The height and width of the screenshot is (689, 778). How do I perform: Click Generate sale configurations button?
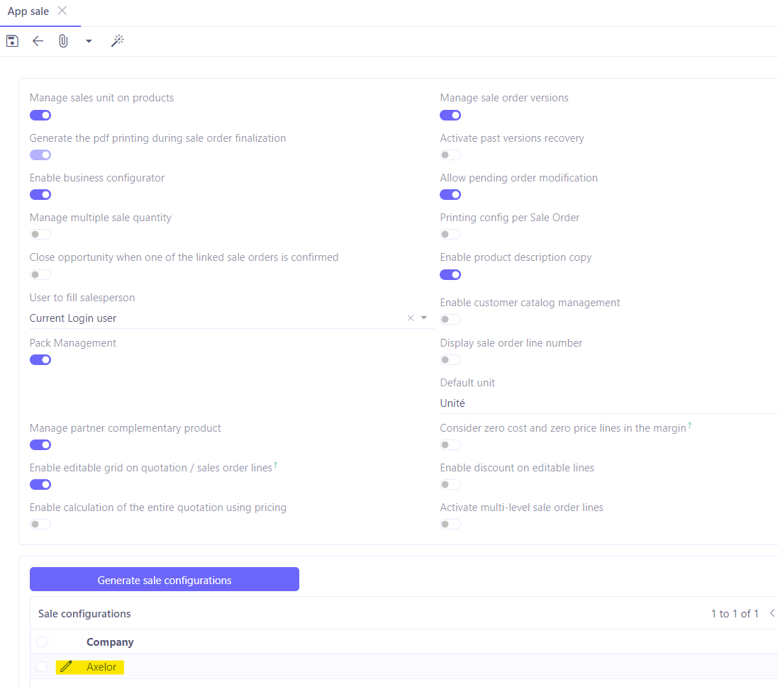(x=165, y=579)
